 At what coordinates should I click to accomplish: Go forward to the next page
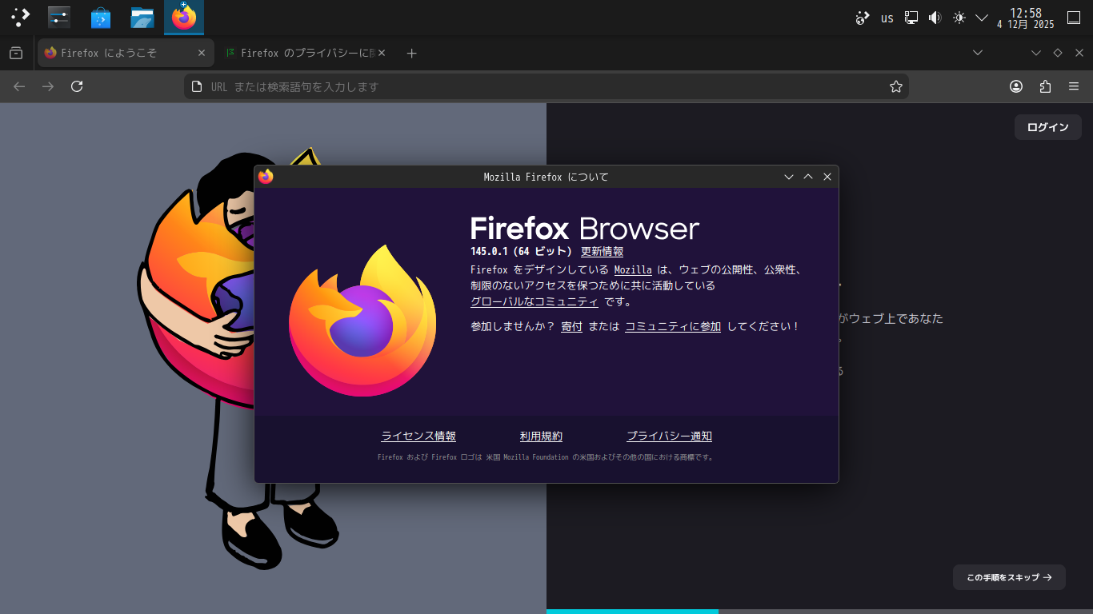click(x=48, y=86)
